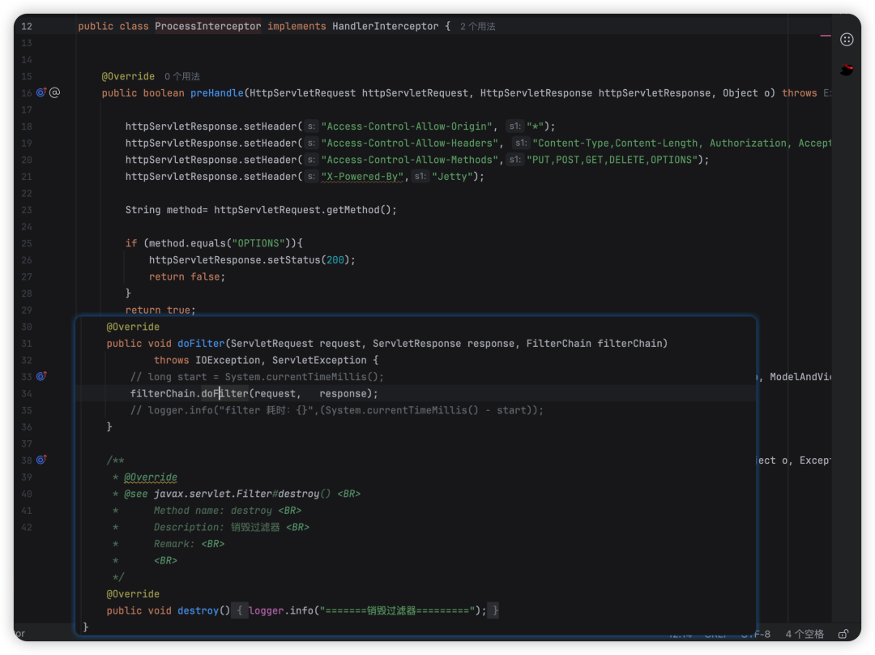
Task: Click the override gutter icon on line 33
Action: coord(41,376)
